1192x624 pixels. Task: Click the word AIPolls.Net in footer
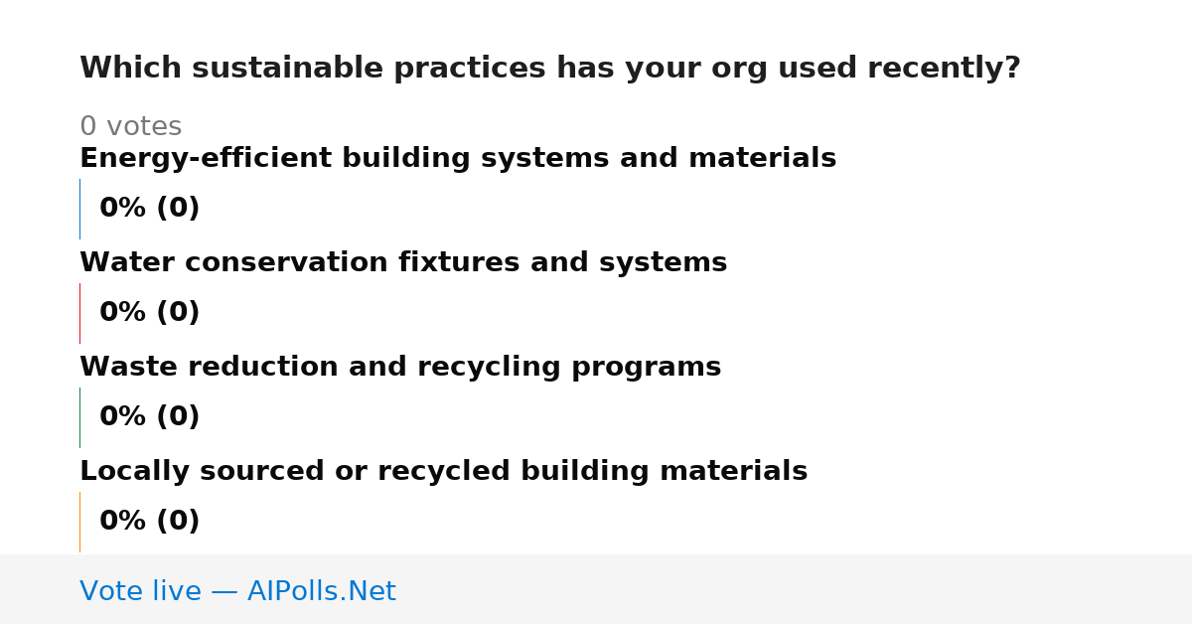[x=321, y=591]
